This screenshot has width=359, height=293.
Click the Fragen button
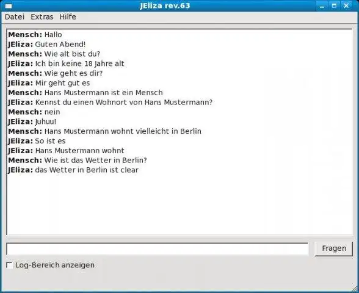pos(334,248)
